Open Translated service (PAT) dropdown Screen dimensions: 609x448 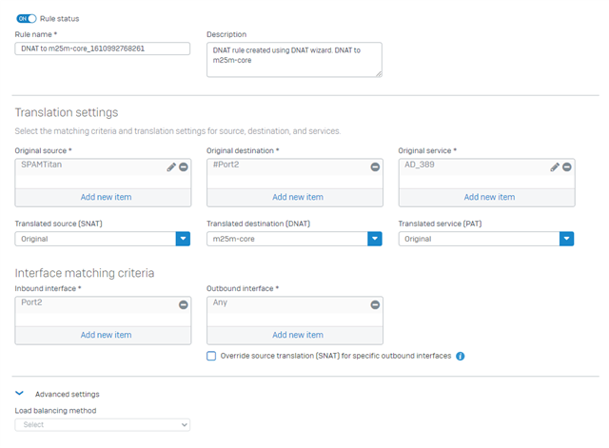[x=486, y=239]
